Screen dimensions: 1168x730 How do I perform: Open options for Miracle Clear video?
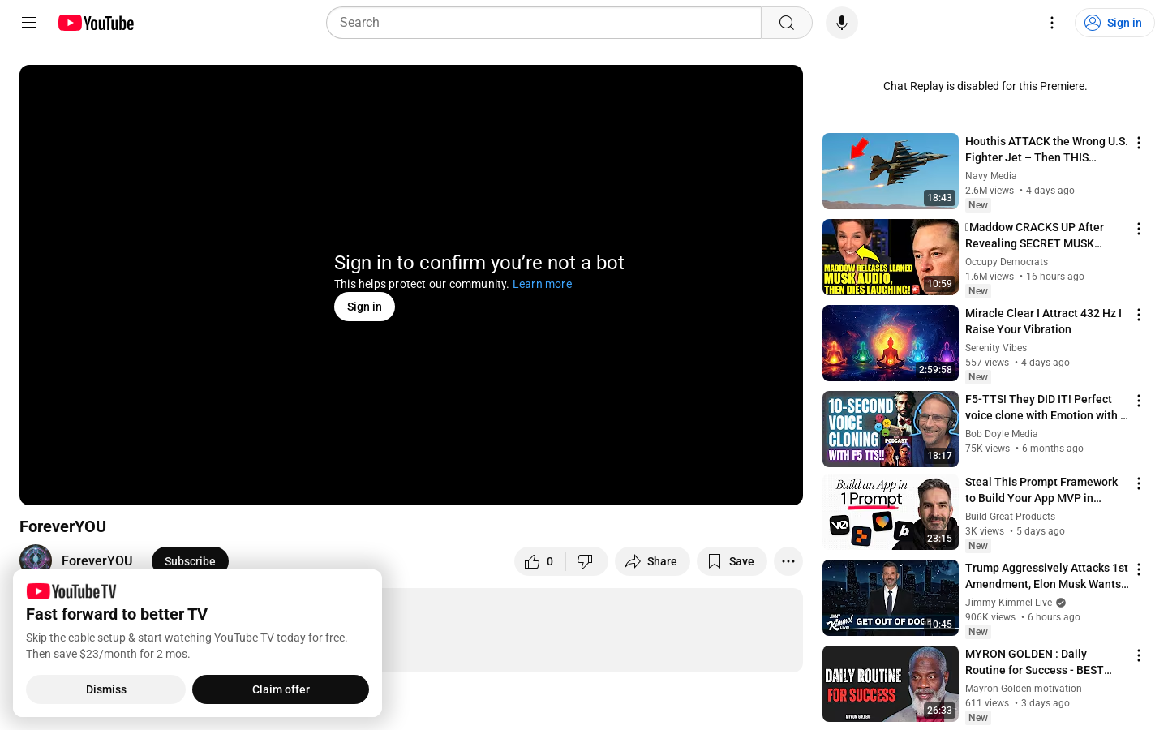(1139, 315)
